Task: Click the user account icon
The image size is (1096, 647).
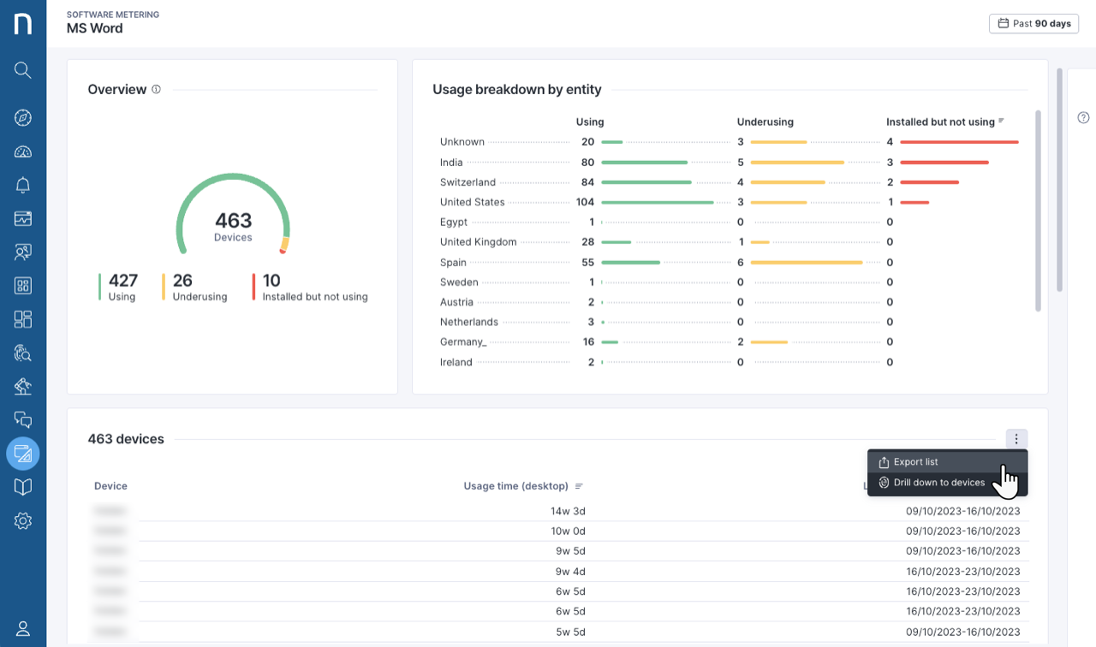Action: [23, 629]
